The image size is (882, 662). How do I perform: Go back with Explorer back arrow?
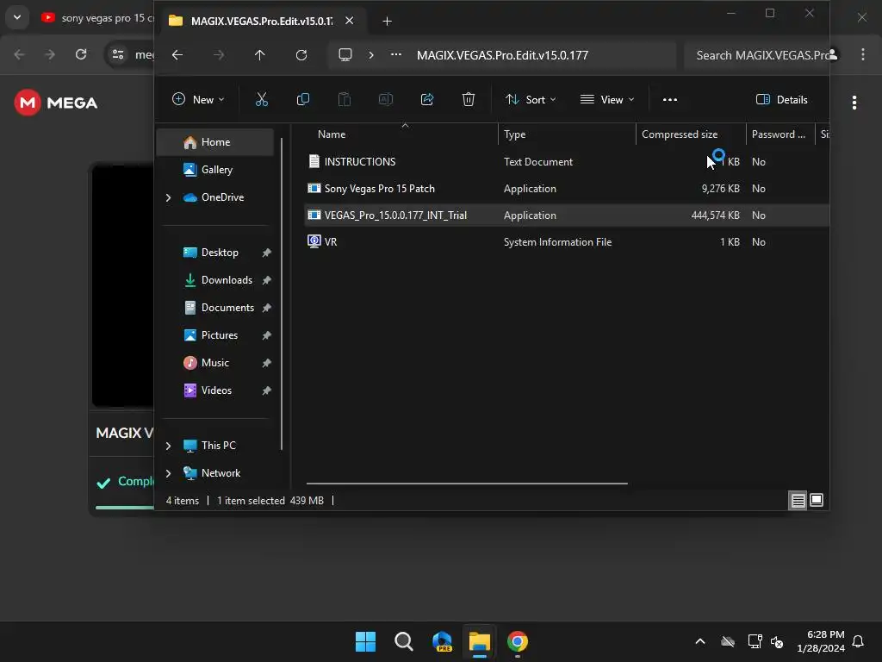coord(177,54)
